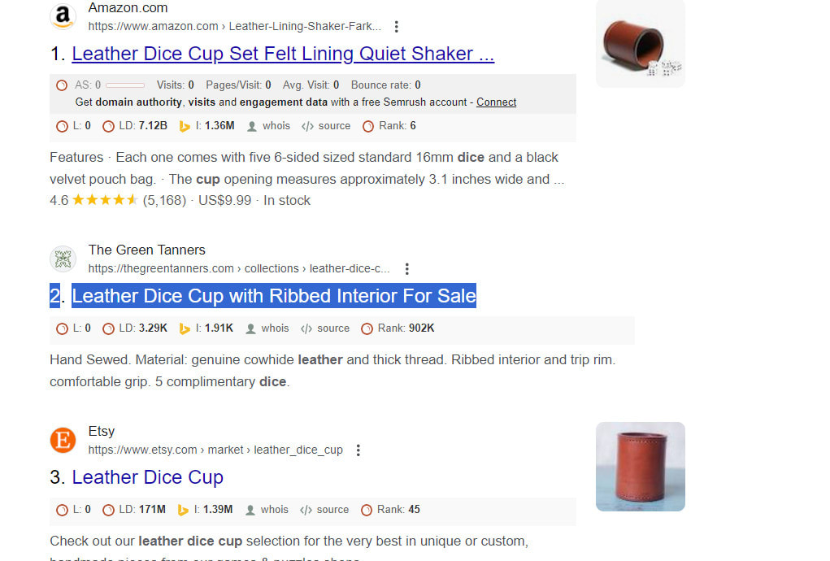Open Leather Dice Cup with Ribbed Interior link
The image size is (830, 561).
pyautogui.click(x=274, y=296)
